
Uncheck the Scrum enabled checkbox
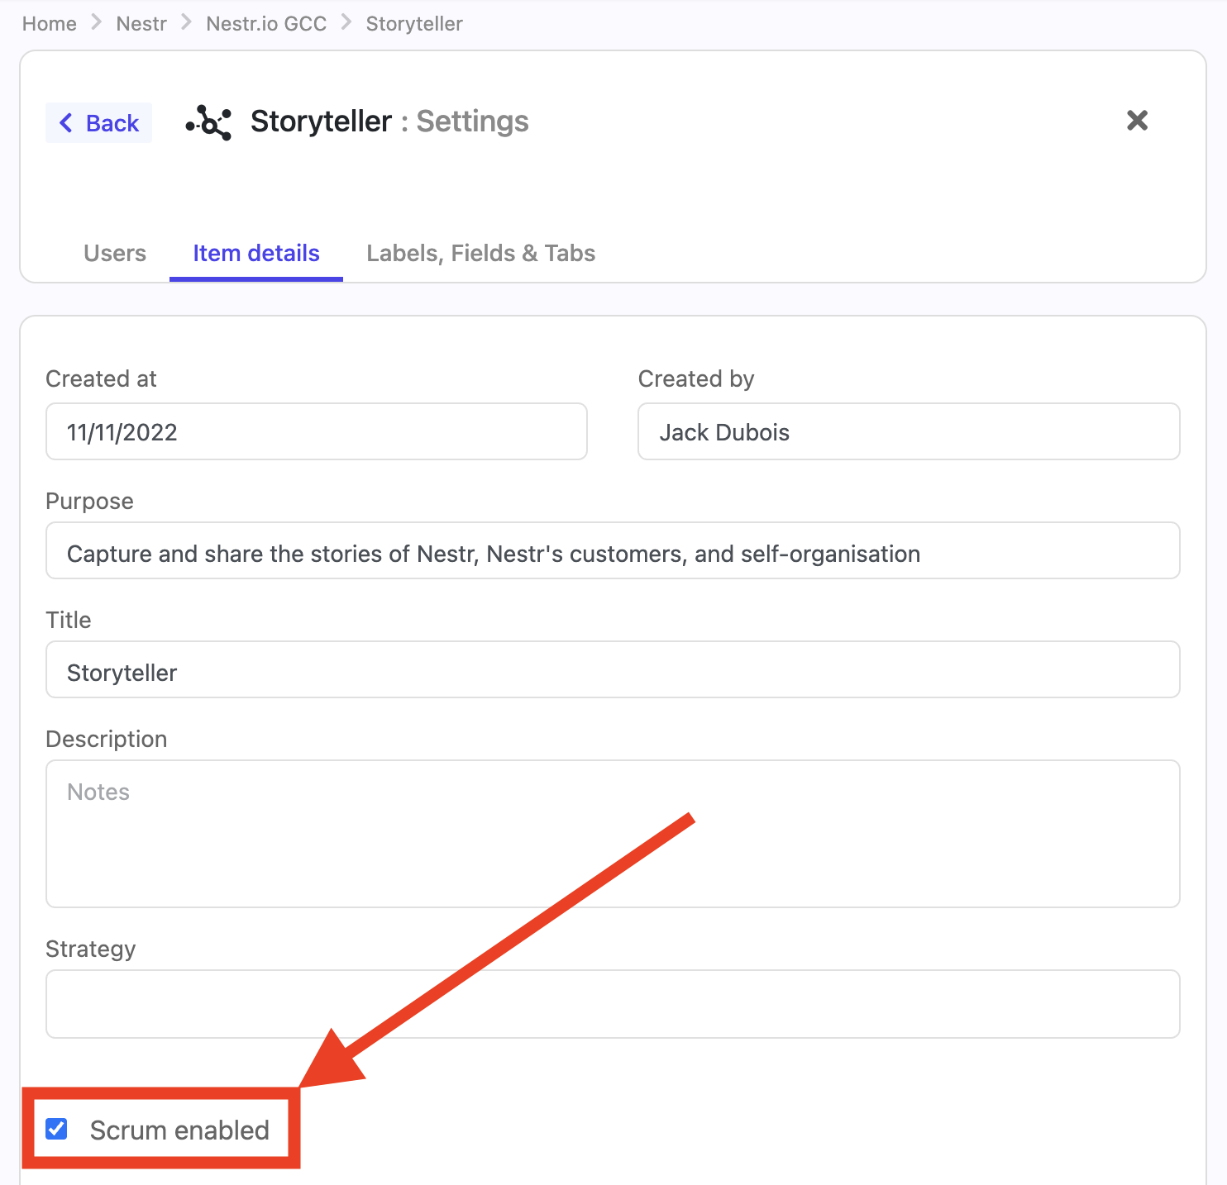click(57, 1129)
